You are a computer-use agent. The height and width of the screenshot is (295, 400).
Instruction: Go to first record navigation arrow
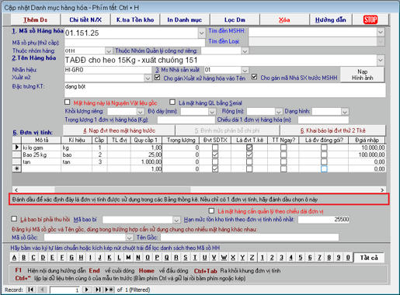(31, 290)
